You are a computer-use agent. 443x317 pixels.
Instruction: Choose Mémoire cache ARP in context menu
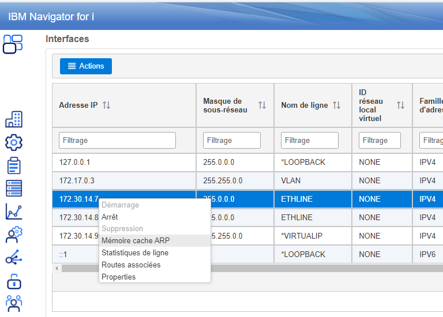tap(155, 240)
